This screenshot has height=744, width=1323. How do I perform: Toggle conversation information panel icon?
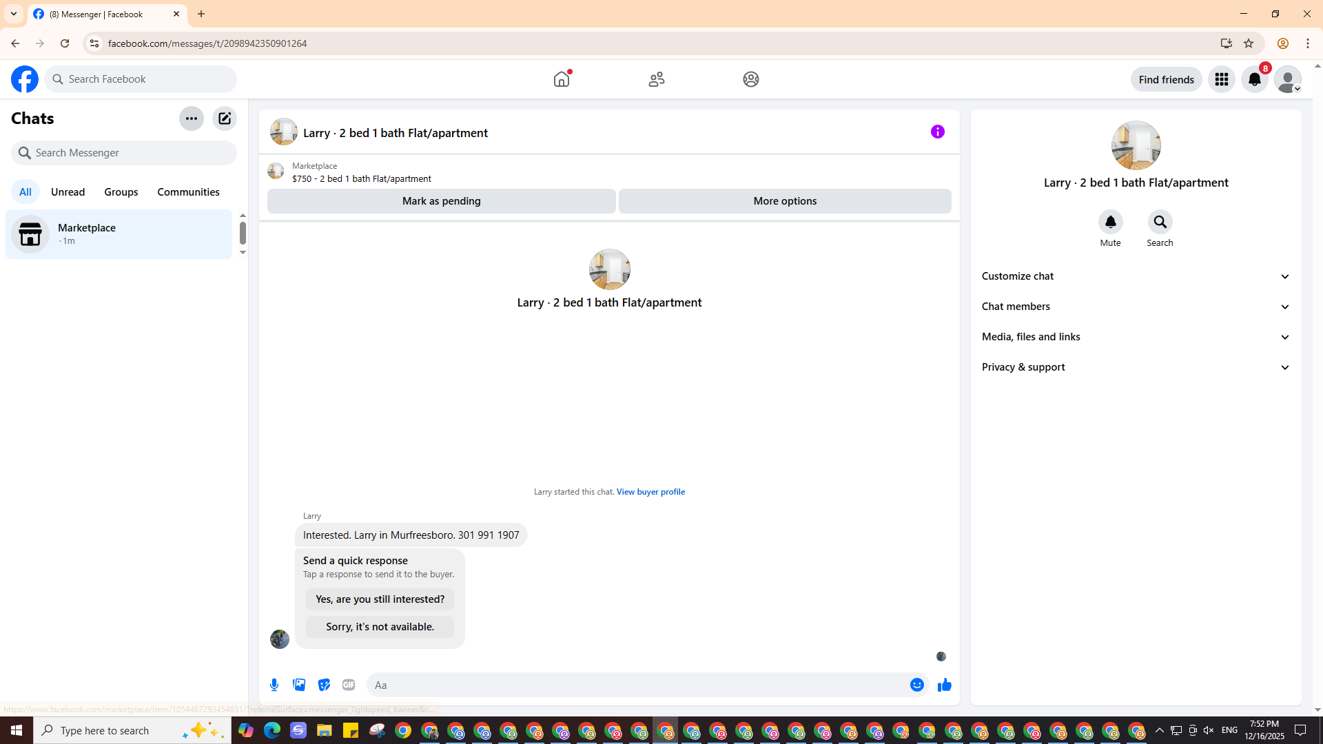938,132
